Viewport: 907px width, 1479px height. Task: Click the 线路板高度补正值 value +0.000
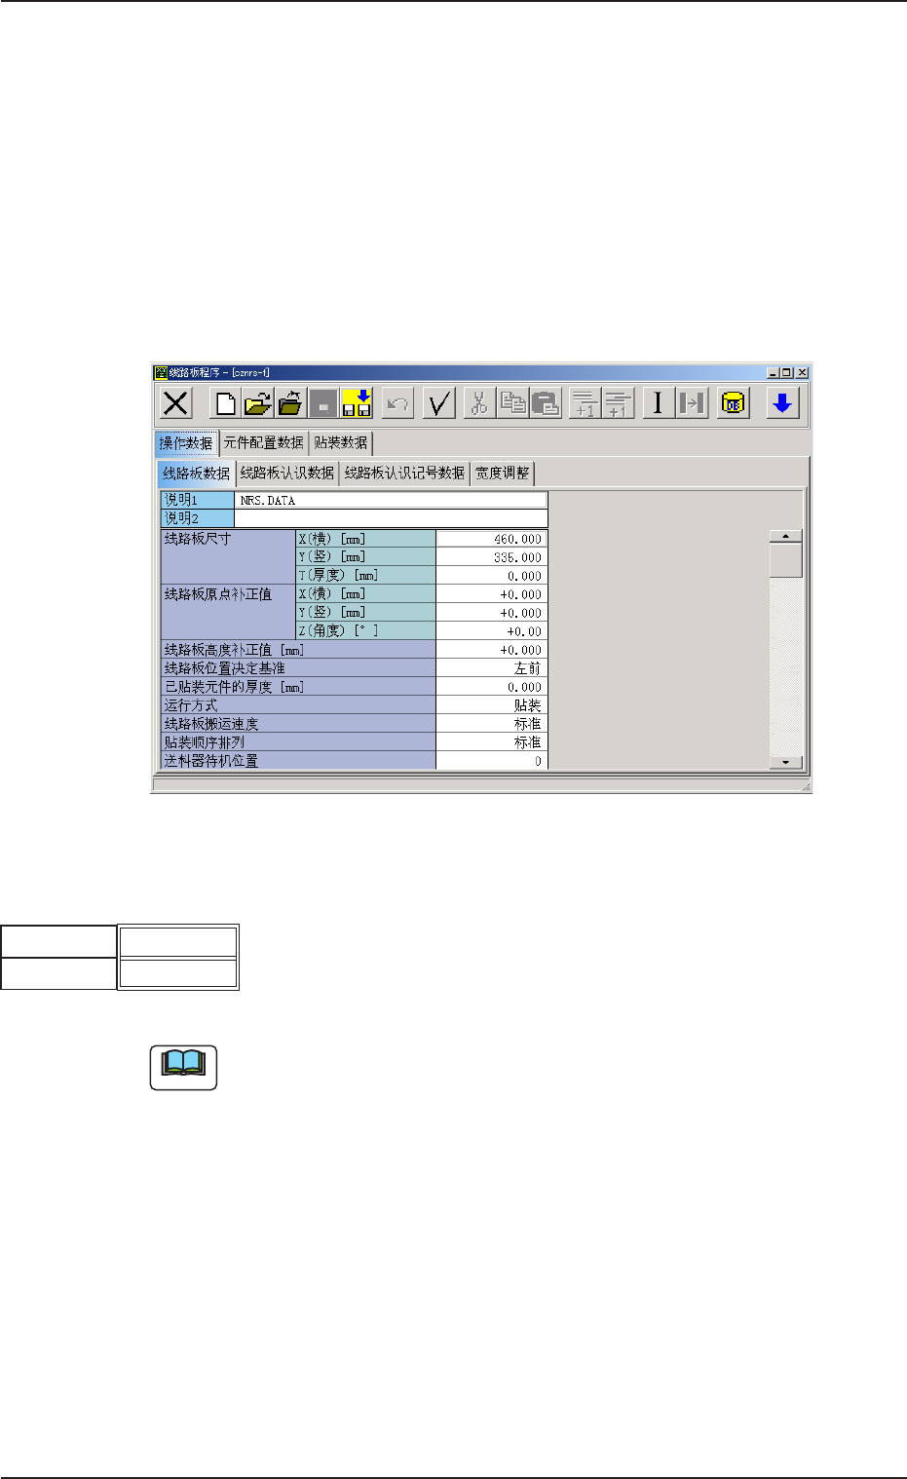pos(491,650)
